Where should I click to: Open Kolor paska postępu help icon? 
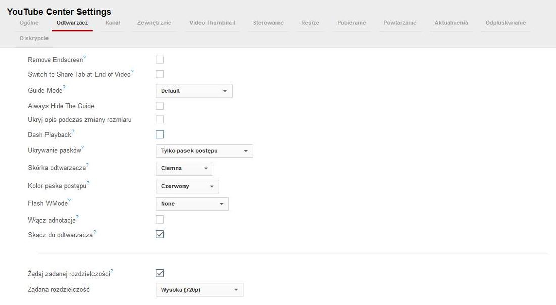tap(88, 182)
